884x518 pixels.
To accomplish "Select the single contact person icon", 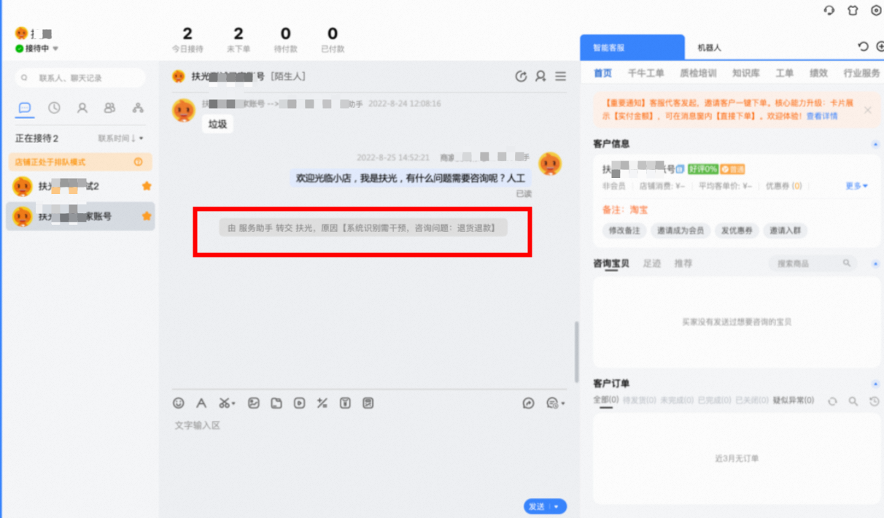I will [82, 108].
